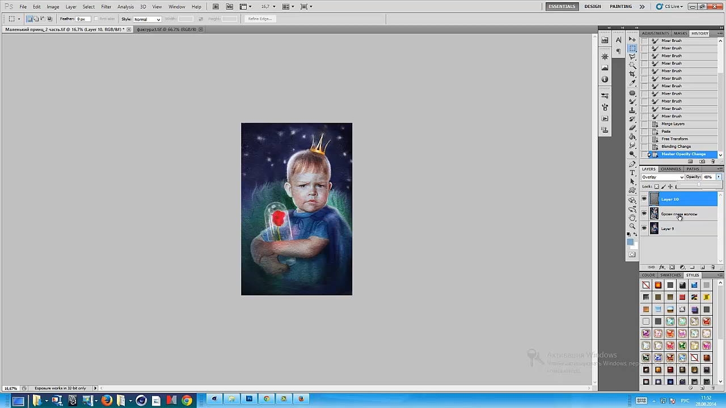Image resolution: width=726 pixels, height=408 pixels.
Task: Toggle Lock position in Layers panel
Action: [x=670, y=186]
